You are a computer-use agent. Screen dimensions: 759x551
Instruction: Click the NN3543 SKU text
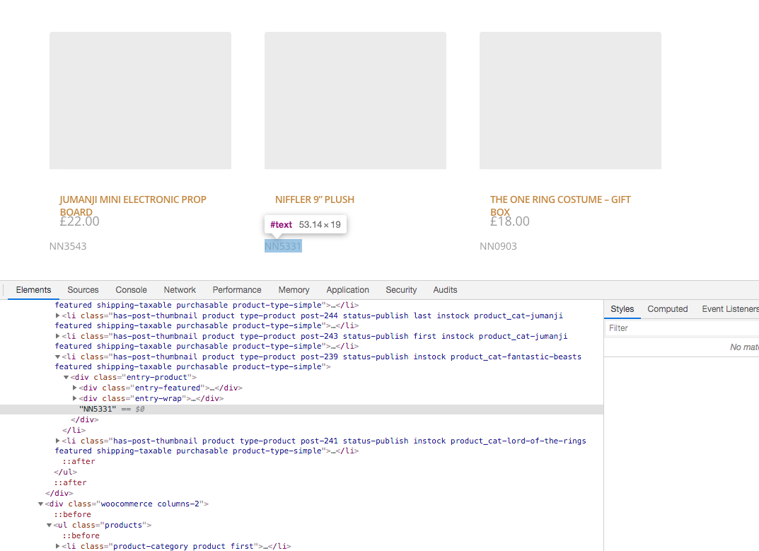coord(68,246)
